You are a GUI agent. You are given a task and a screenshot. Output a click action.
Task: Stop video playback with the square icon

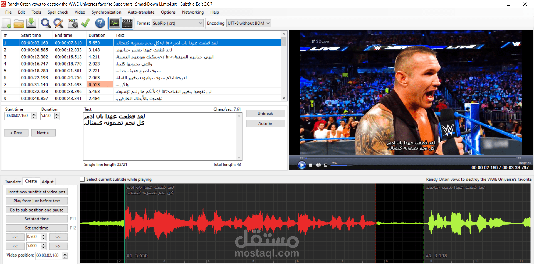coord(311,165)
